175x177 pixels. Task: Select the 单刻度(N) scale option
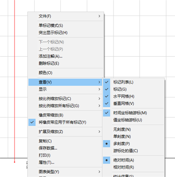[133, 136]
